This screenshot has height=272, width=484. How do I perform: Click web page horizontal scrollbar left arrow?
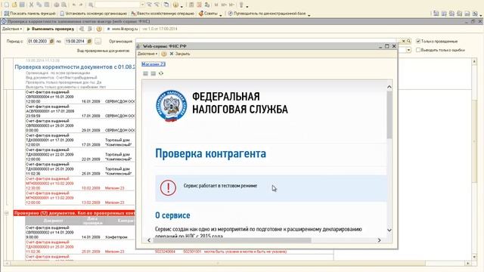[x=149, y=240]
